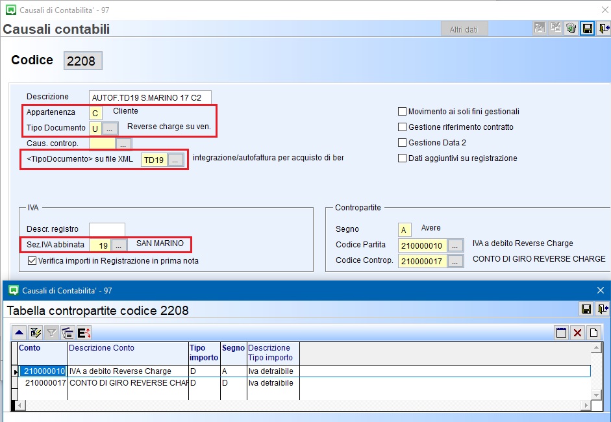The image size is (611, 422).
Task: Click the Sez.IVA abbinata field with 19
Action: pyautogui.click(x=101, y=245)
